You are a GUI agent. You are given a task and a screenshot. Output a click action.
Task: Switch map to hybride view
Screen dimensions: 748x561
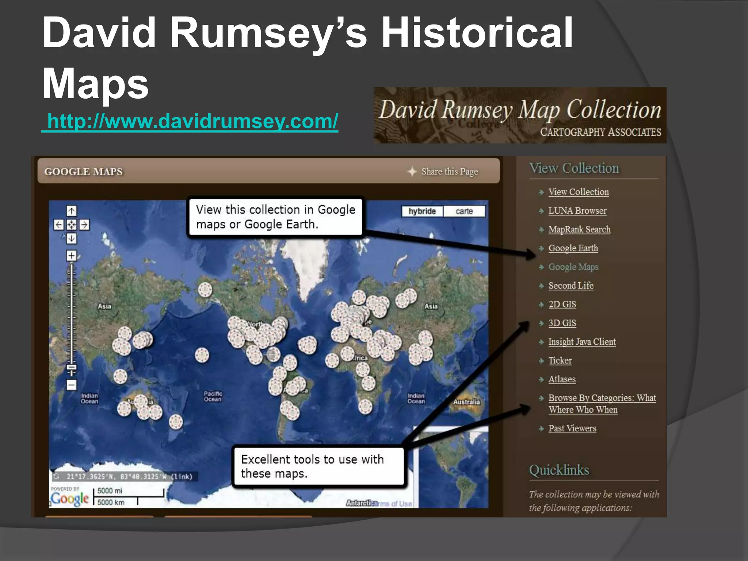point(422,211)
